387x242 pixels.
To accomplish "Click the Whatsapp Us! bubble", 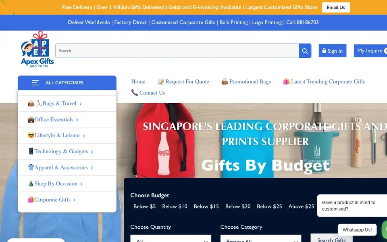I will coord(357,230).
